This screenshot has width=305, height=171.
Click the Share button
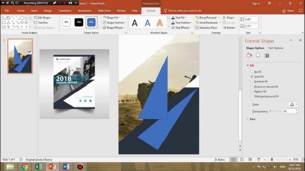[x=288, y=11]
